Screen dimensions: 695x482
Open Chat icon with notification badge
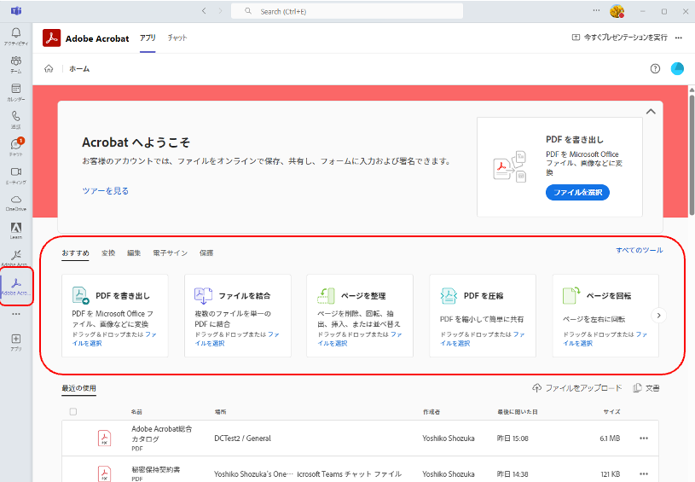(x=16, y=147)
